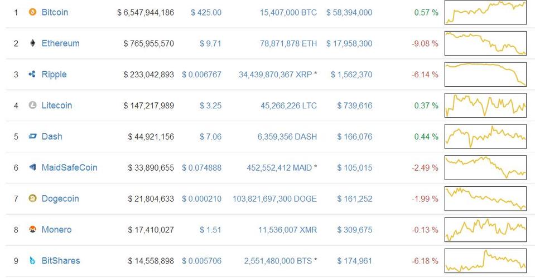
Task: Click the orange Monero logo icon
Action: [x=32, y=230]
